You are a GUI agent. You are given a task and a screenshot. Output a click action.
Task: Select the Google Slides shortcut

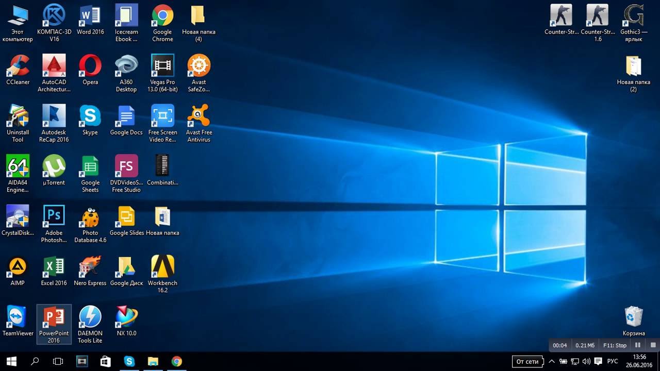[x=126, y=221]
